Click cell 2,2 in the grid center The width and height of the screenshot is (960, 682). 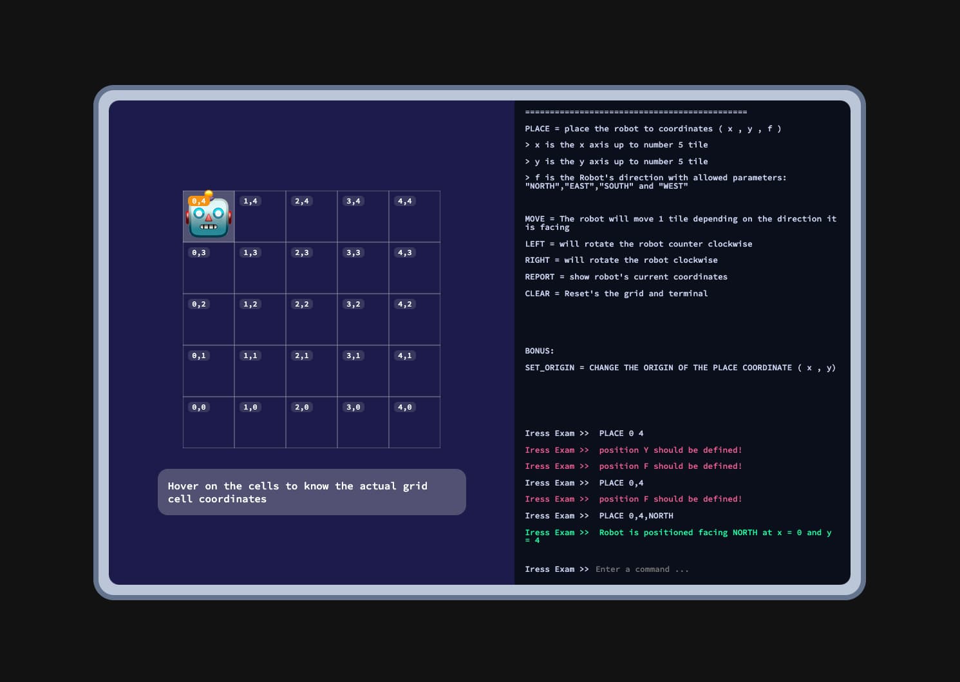click(311, 319)
